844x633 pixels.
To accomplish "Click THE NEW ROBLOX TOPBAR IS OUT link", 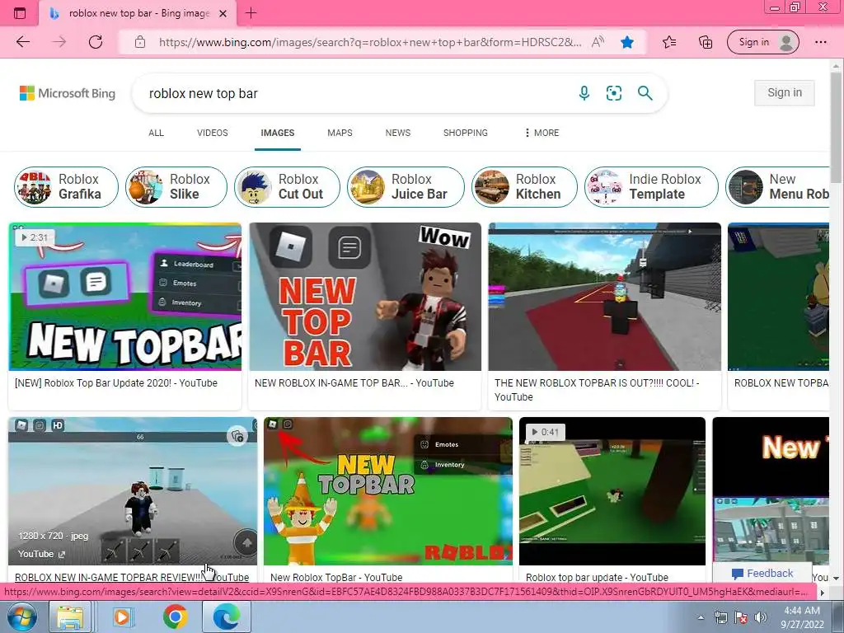I will [x=597, y=390].
